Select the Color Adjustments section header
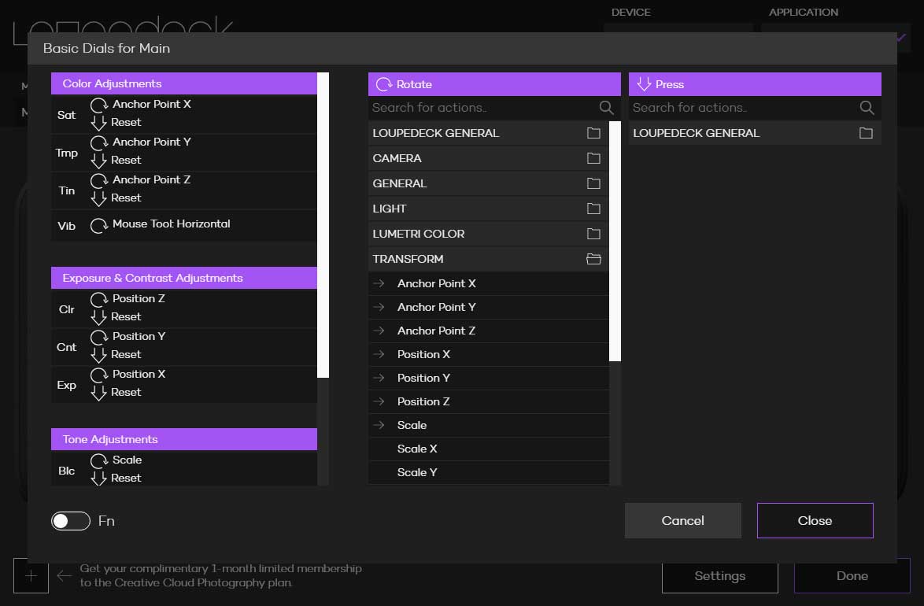The width and height of the screenshot is (924, 606). 184,83
